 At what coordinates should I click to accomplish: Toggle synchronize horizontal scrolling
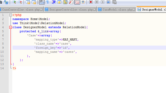(x=34, y=2)
